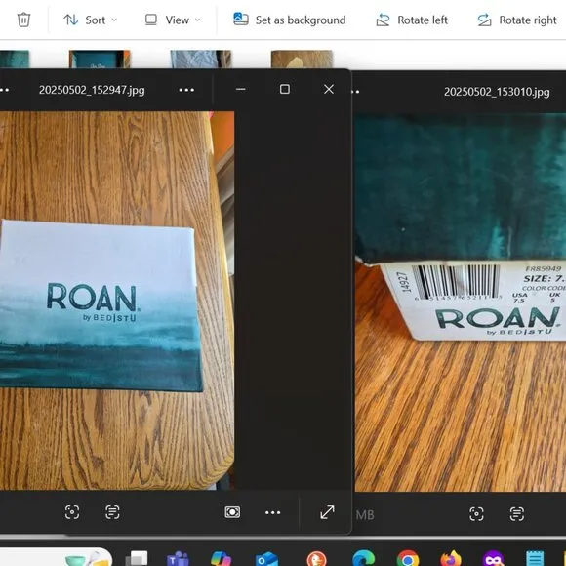
Task: Select the brown wood thumbnail in File Explorer
Action: (302, 60)
